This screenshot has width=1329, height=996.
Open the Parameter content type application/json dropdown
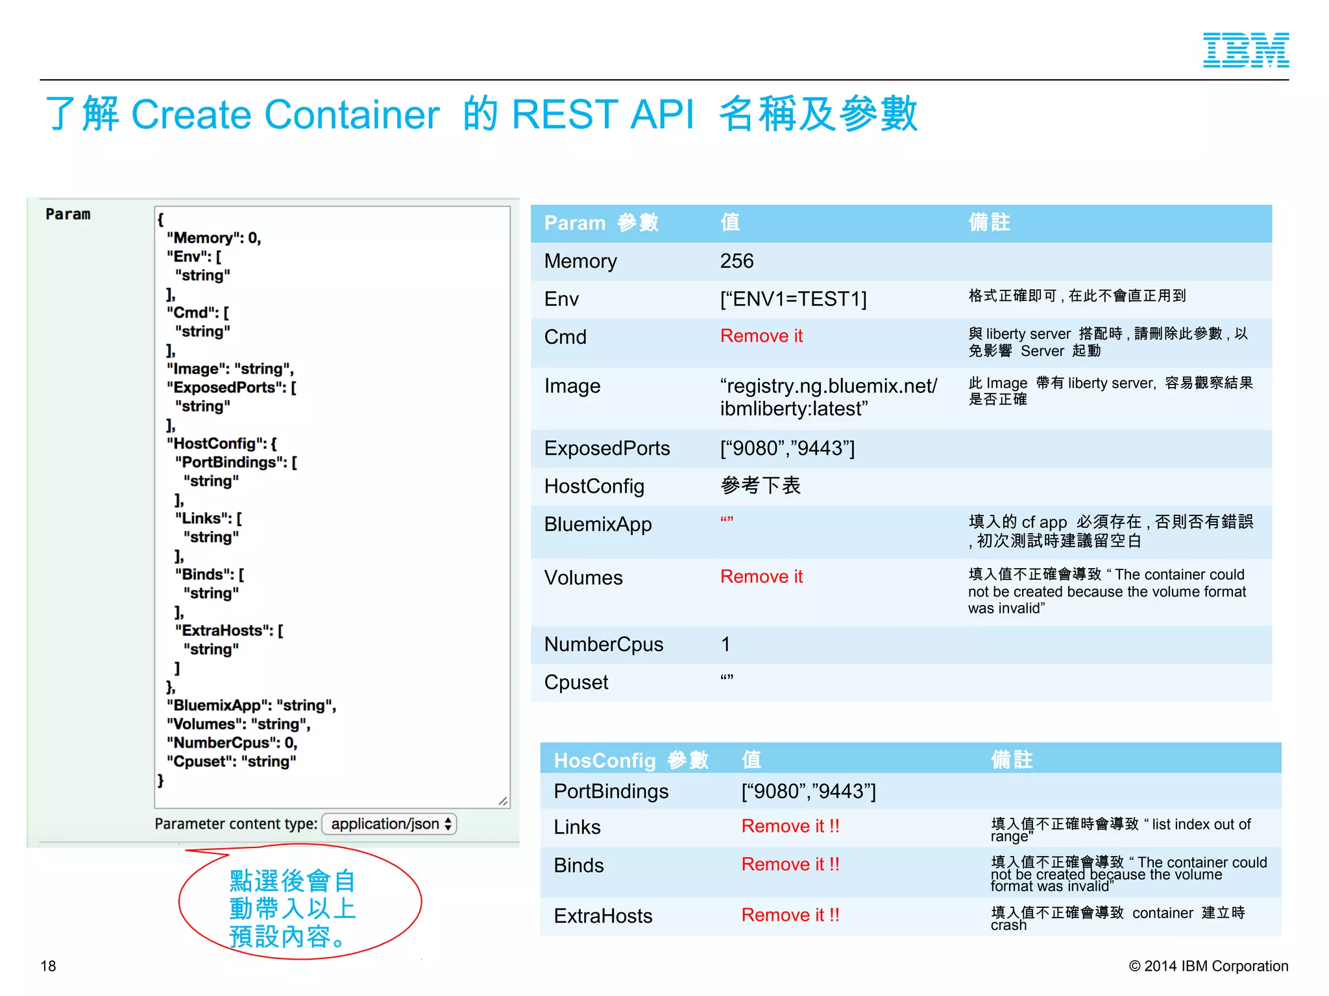(389, 824)
